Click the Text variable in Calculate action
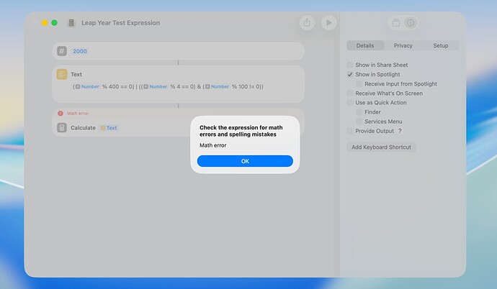 coord(109,128)
